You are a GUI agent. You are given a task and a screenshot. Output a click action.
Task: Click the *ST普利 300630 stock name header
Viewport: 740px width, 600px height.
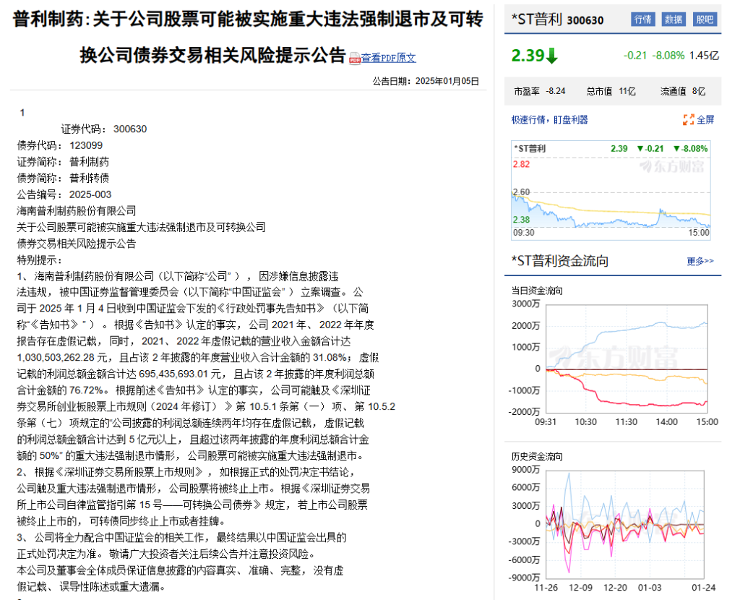coord(557,20)
